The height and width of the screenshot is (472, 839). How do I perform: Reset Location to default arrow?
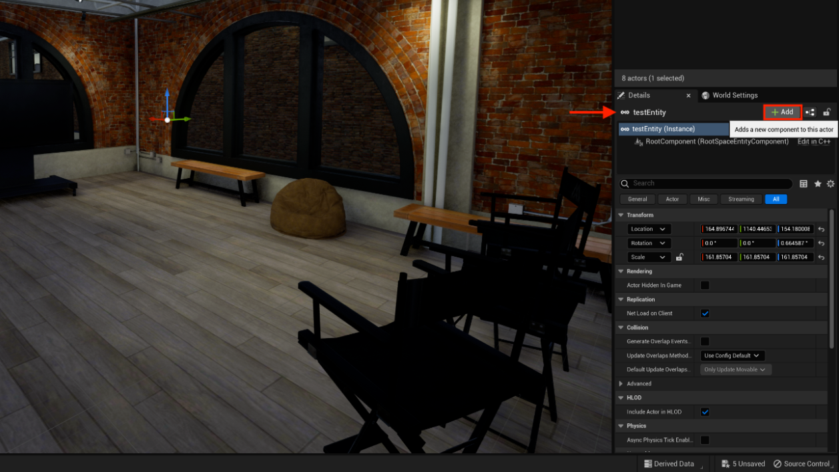tap(822, 229)
